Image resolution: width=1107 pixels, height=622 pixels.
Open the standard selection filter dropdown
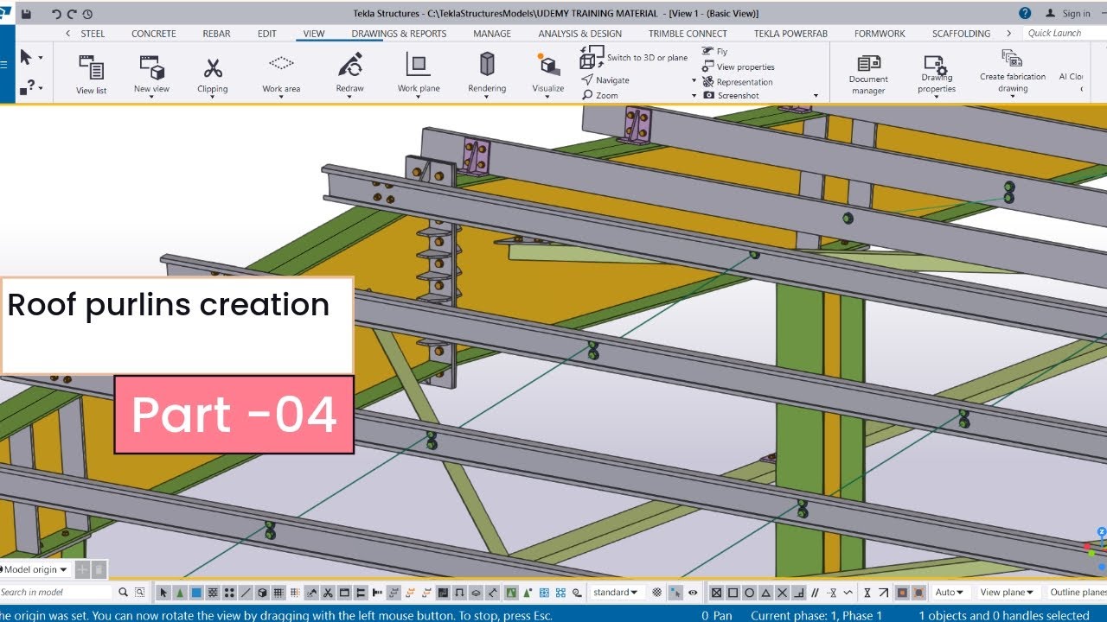click(616, 593)
